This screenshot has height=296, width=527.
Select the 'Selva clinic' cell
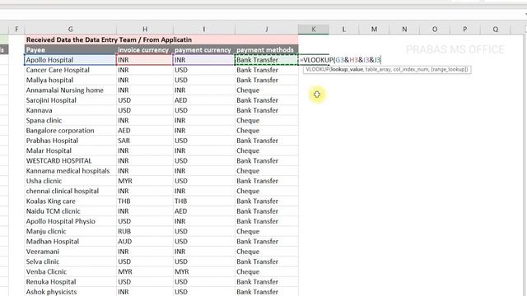(70, 261)
